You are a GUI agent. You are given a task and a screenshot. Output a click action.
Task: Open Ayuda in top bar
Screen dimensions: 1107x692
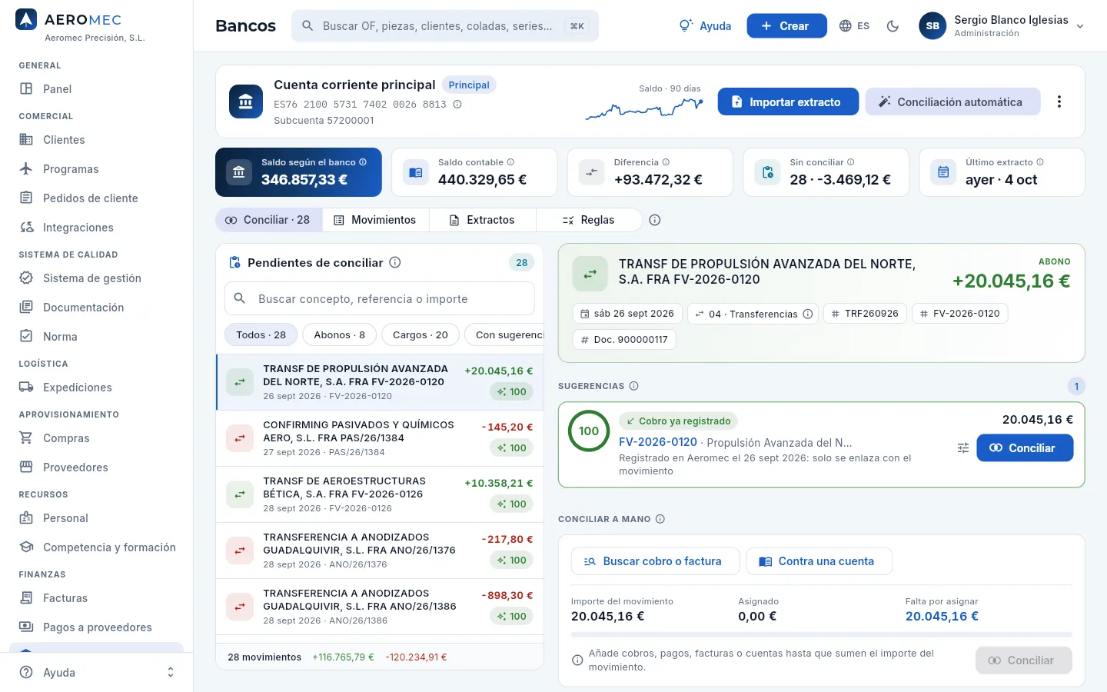point(705,26)
